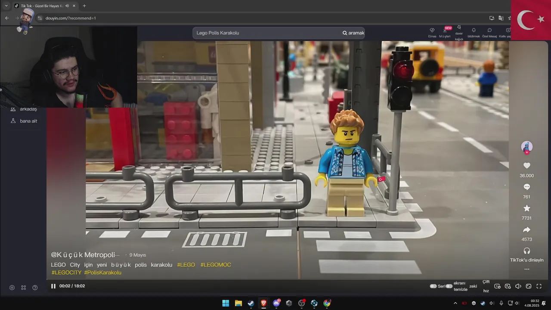This screenshot has width=551, height=310.
Task: Click the 'aramak' search button
Action: pyautogui.click(x=353, y=33)
